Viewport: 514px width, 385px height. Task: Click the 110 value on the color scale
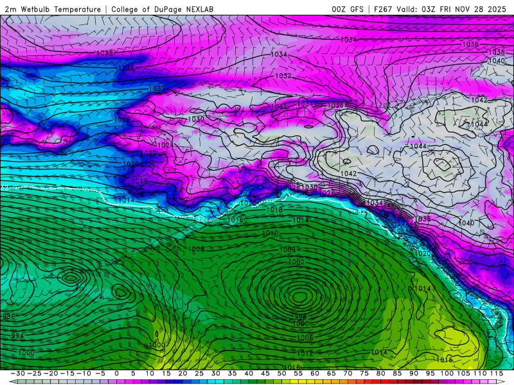pos(480,373)
